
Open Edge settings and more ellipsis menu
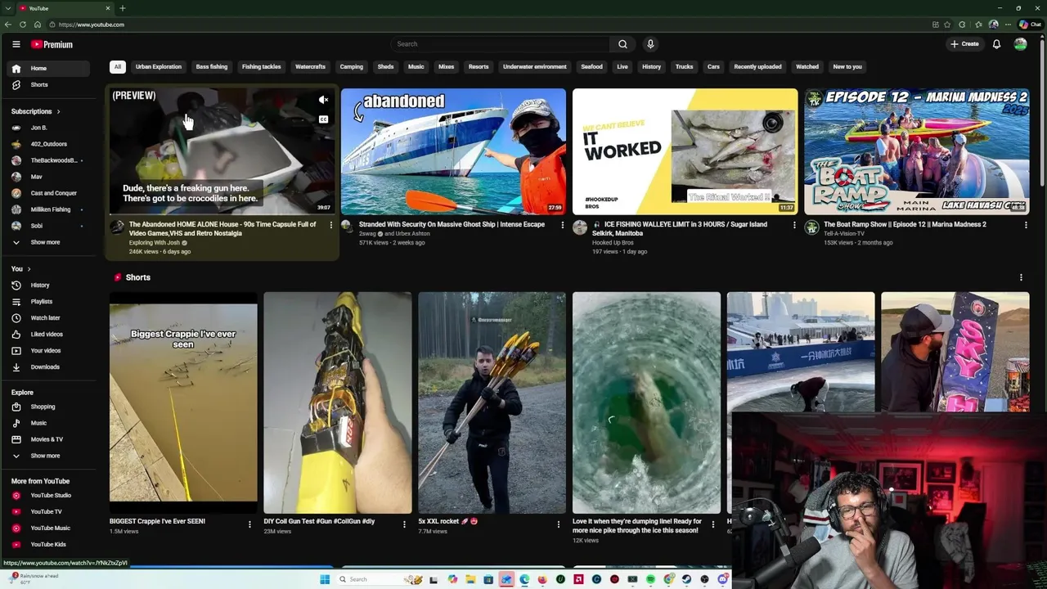click(1008, 25)
